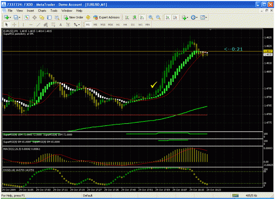The width and height of the screenshot is (275, 199).
Task: Expand the Templates dropdown arrow
Action: [206, 17]
